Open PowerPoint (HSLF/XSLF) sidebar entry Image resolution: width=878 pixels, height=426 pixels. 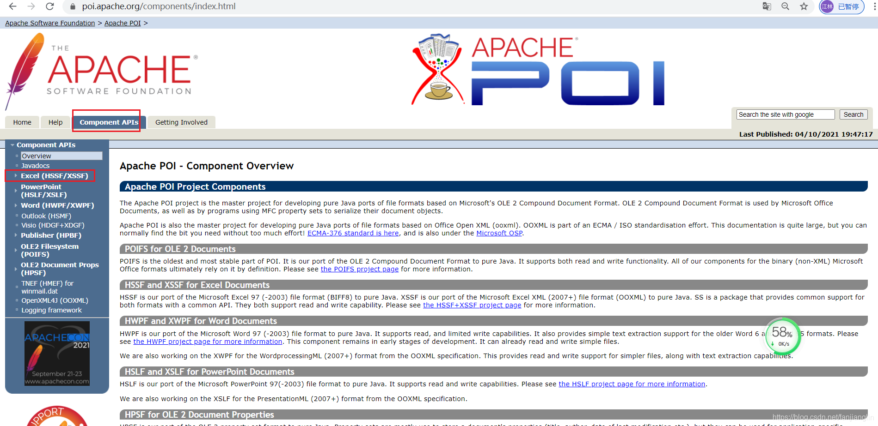[x=44, y=191]
